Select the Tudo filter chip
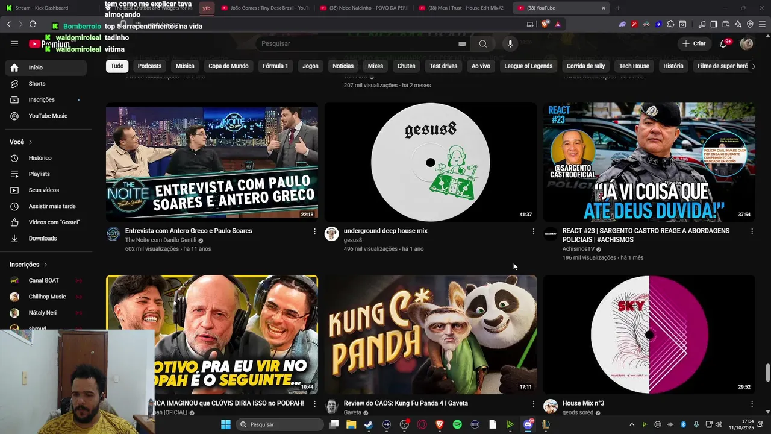 pos(117,66)
